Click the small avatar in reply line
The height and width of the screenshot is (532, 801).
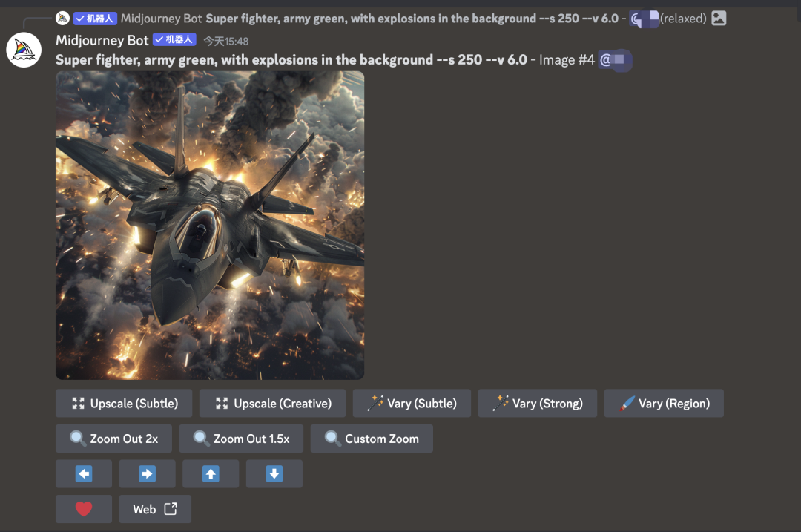[x=63, y=19]
